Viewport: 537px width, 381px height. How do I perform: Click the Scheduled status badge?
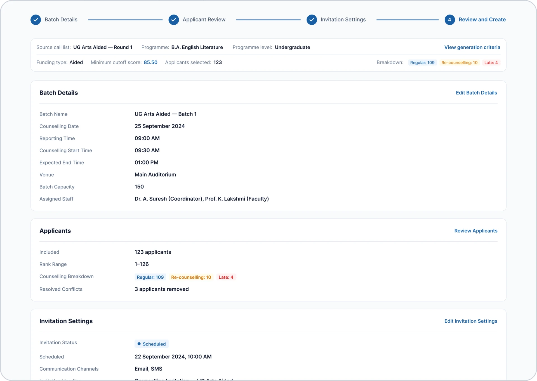coord(152,344)
